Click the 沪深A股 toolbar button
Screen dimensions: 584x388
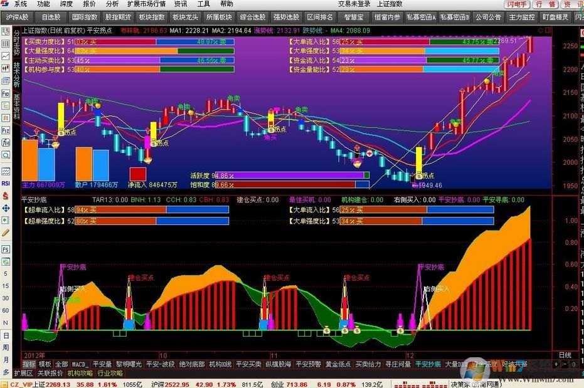[18, 17]
